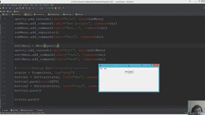
Task: Switch to the Inheritance.py editor tab
Action: (x=53, y=14)
